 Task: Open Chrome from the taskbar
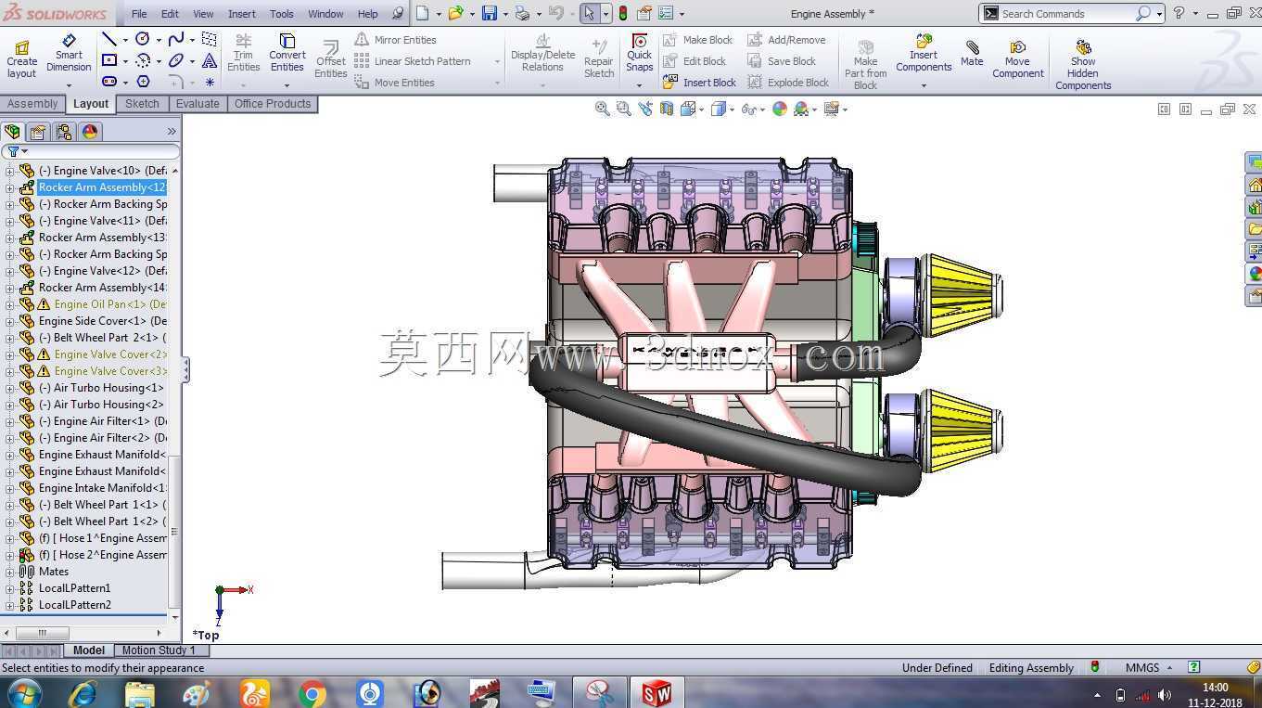(312, 693)
